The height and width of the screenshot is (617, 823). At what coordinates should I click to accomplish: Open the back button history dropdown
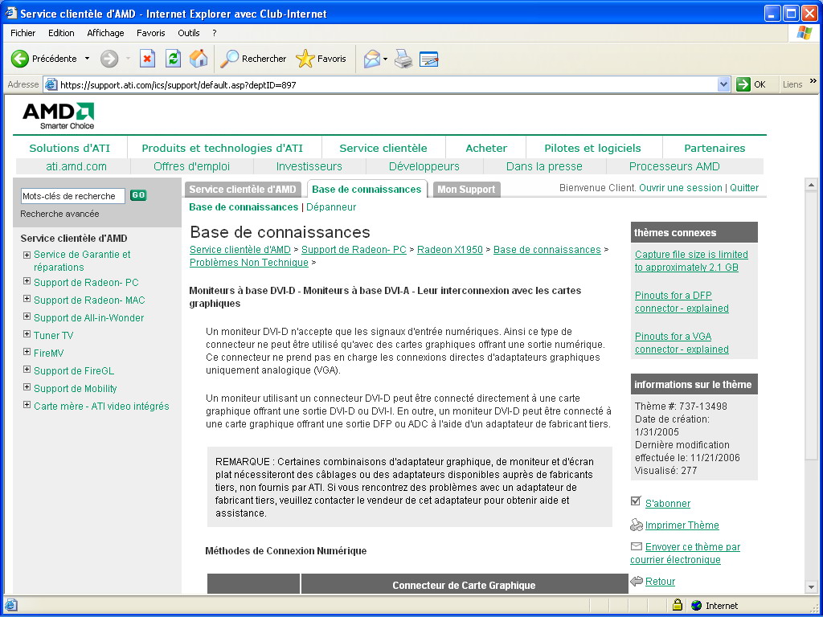point(87,59)
